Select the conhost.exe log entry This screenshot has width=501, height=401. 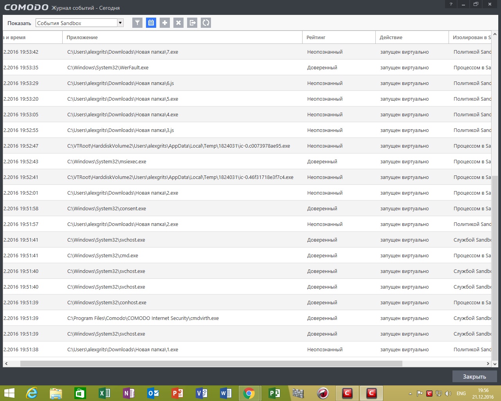click(247, 302)
